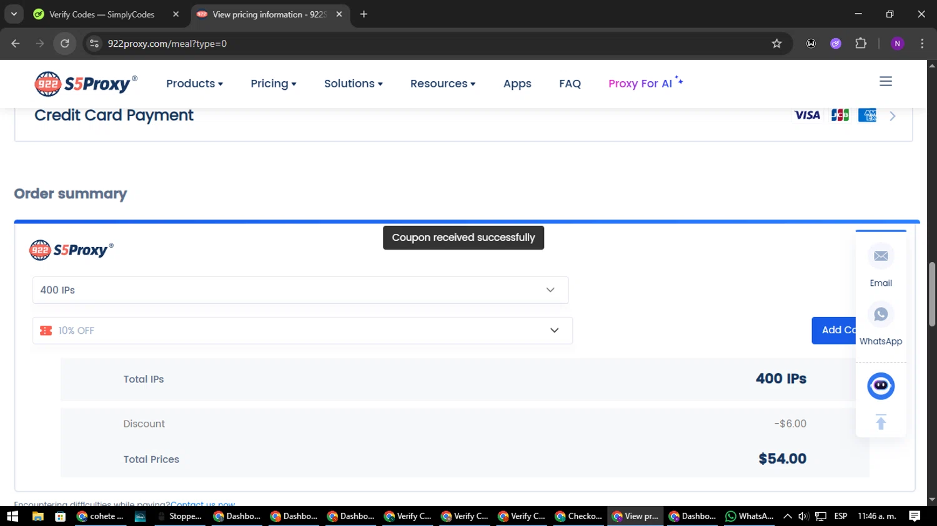Viewport: 937px width, 526px height.
Task: Open the Windows Start menu
Action: coord(12,516)
